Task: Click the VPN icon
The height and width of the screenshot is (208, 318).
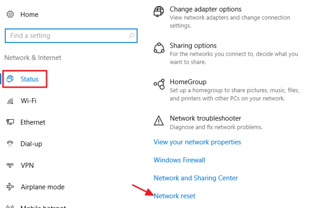Action: 10,165
